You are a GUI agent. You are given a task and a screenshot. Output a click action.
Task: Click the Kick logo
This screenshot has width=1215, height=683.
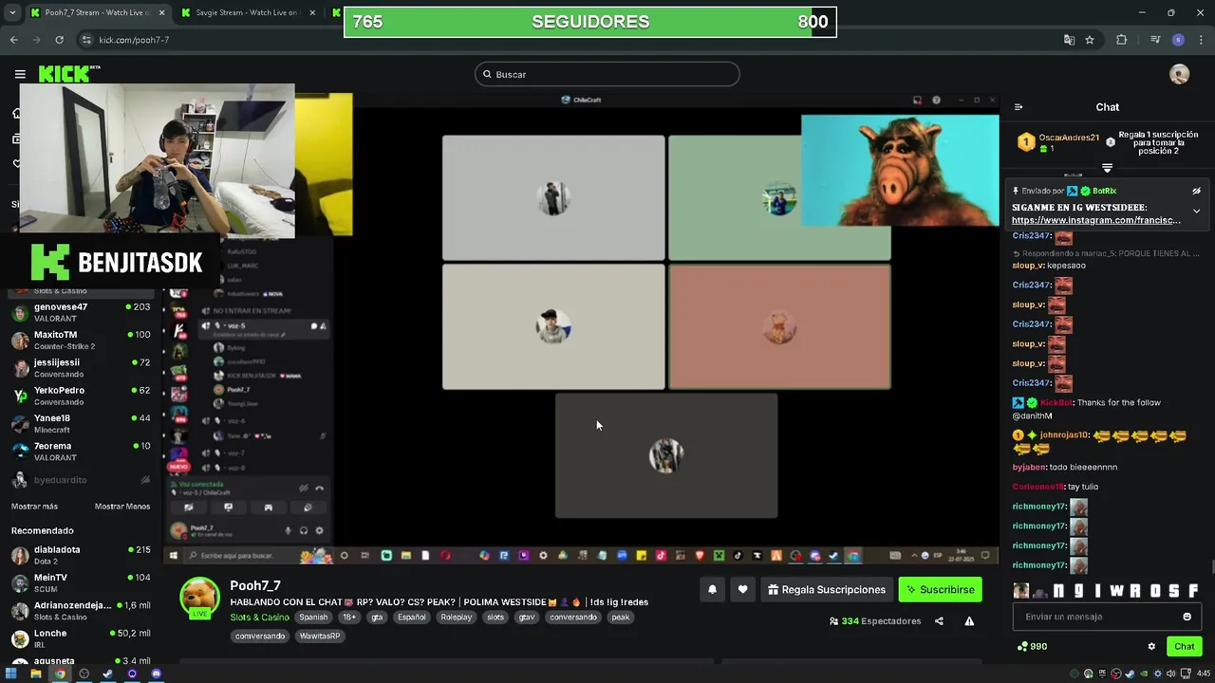(x=68, y=73)
